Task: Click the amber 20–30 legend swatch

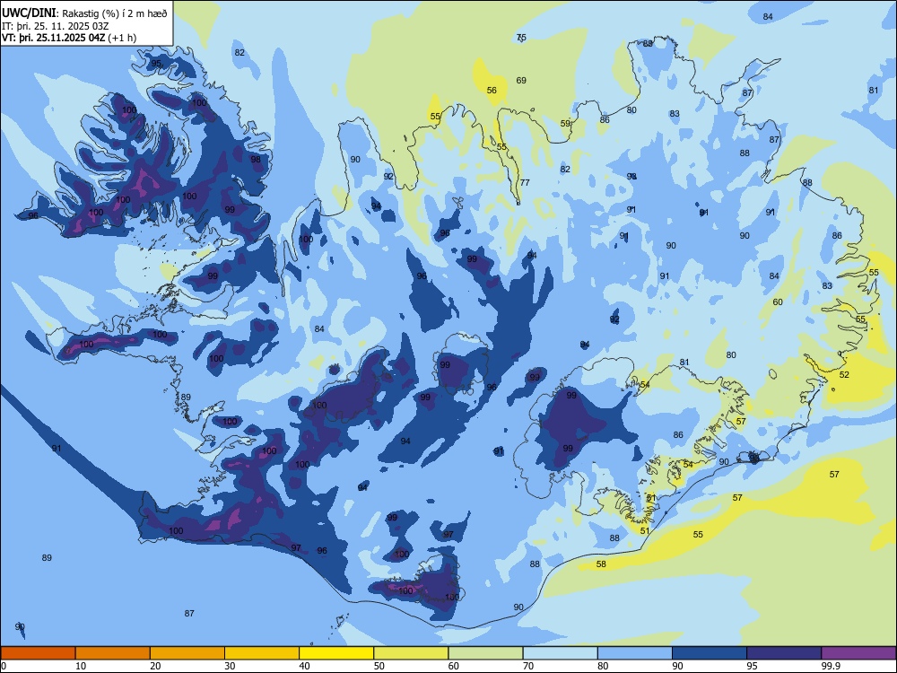Action: click(x=187, y=653)
